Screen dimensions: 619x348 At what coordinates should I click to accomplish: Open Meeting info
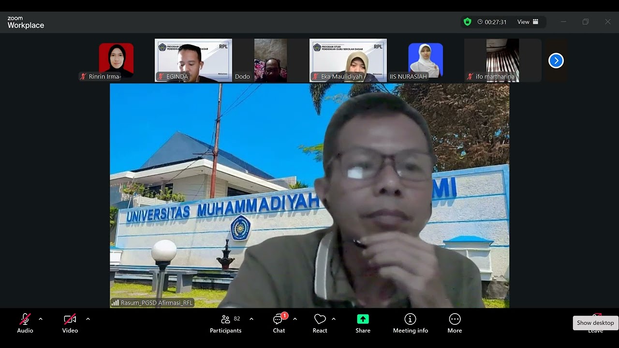[411, 323]
